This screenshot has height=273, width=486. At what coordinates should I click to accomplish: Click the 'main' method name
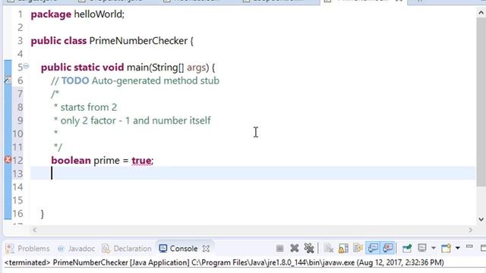tap(137, 67)
